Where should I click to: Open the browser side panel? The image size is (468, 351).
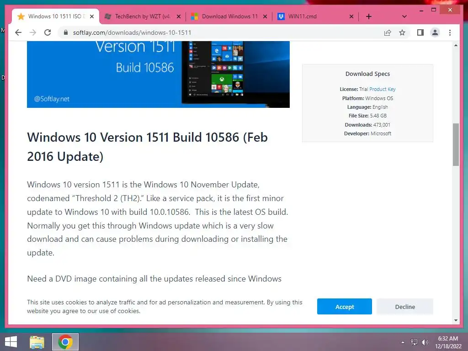click(x=420, y=32)
